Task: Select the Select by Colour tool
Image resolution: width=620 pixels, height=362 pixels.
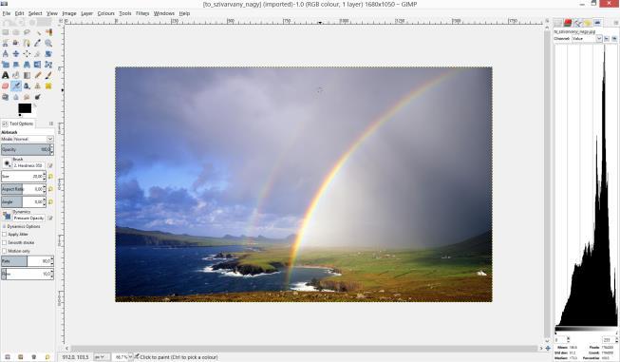Action: [x=48, y=32]
